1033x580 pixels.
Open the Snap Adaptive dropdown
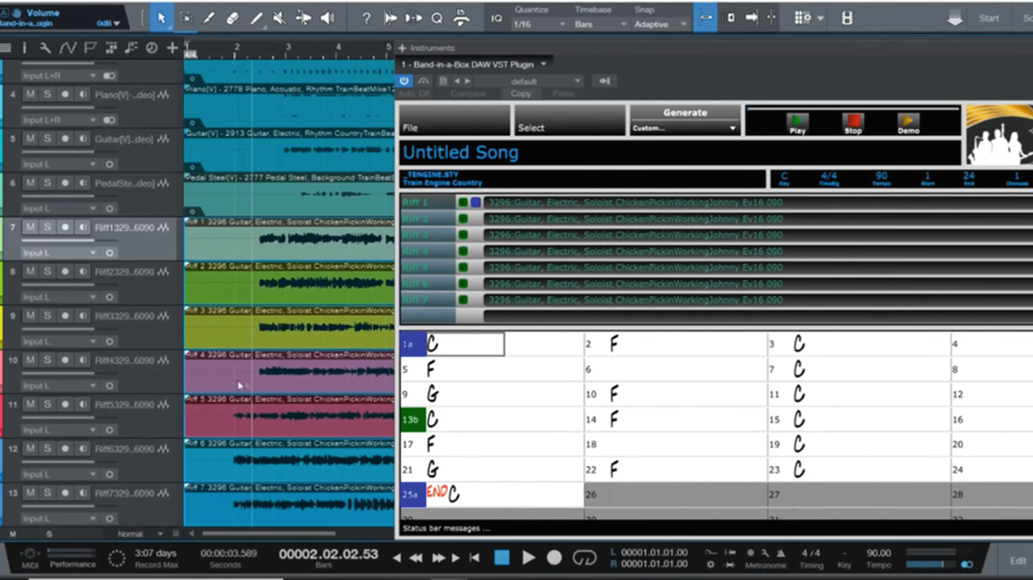click(x=659, y=24)
